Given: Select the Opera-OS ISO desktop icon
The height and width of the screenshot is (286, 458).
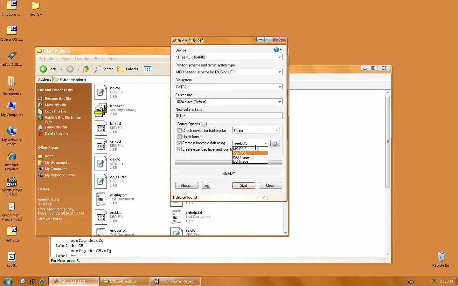Looking at the screenshot, I should coord(12,33).
